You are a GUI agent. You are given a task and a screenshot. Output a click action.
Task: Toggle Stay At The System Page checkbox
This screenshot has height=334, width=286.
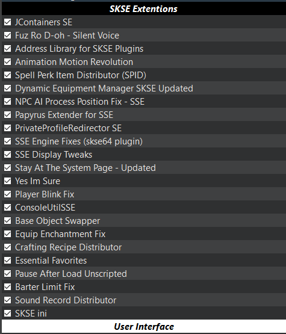click(x=8, y=168)
